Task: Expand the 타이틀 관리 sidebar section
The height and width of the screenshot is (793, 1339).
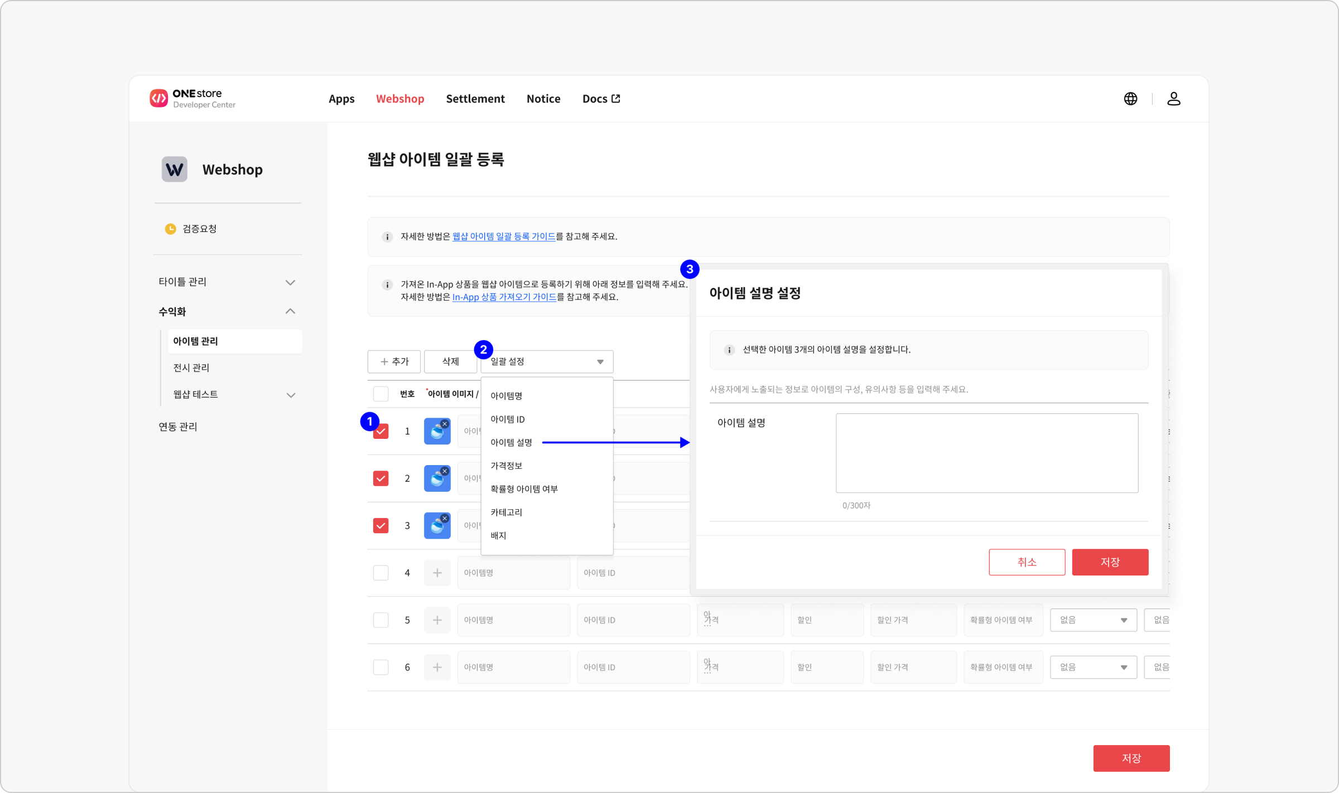Action: pos(290,282)
